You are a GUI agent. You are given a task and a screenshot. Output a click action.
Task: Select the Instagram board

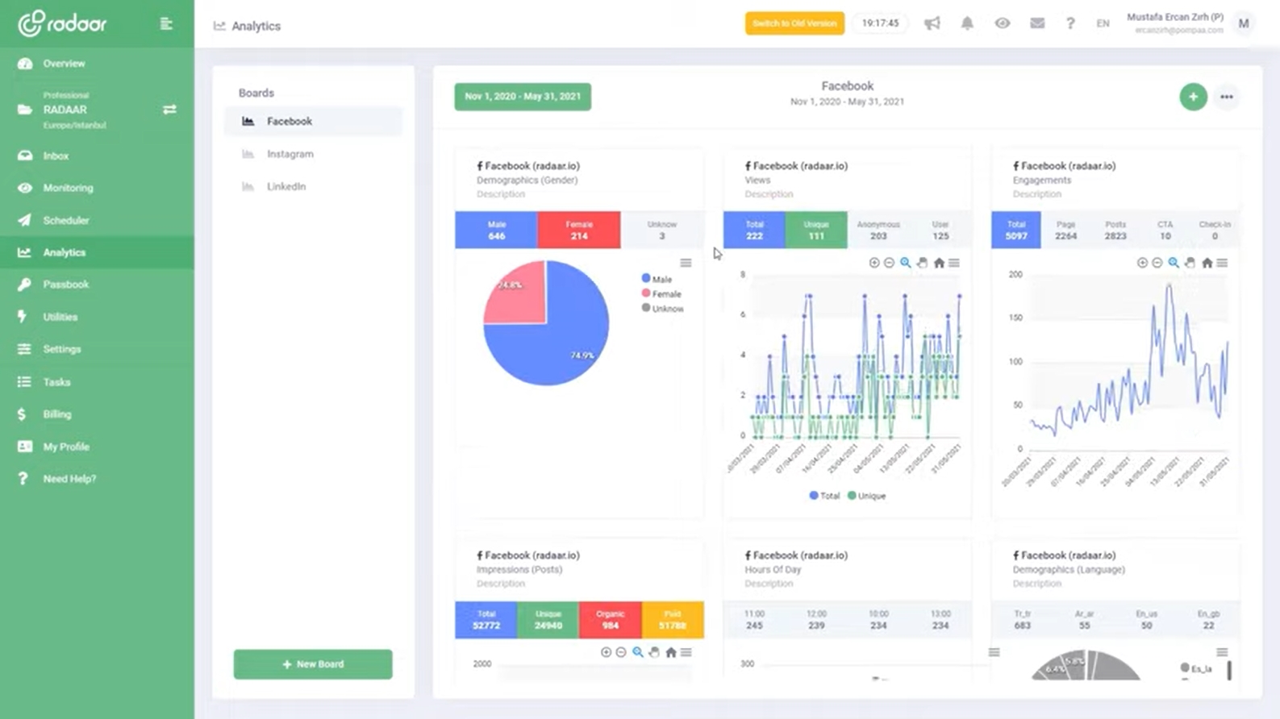(x=290, y=154)
